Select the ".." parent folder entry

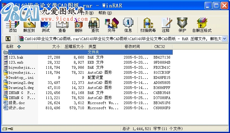click(10, 52)
